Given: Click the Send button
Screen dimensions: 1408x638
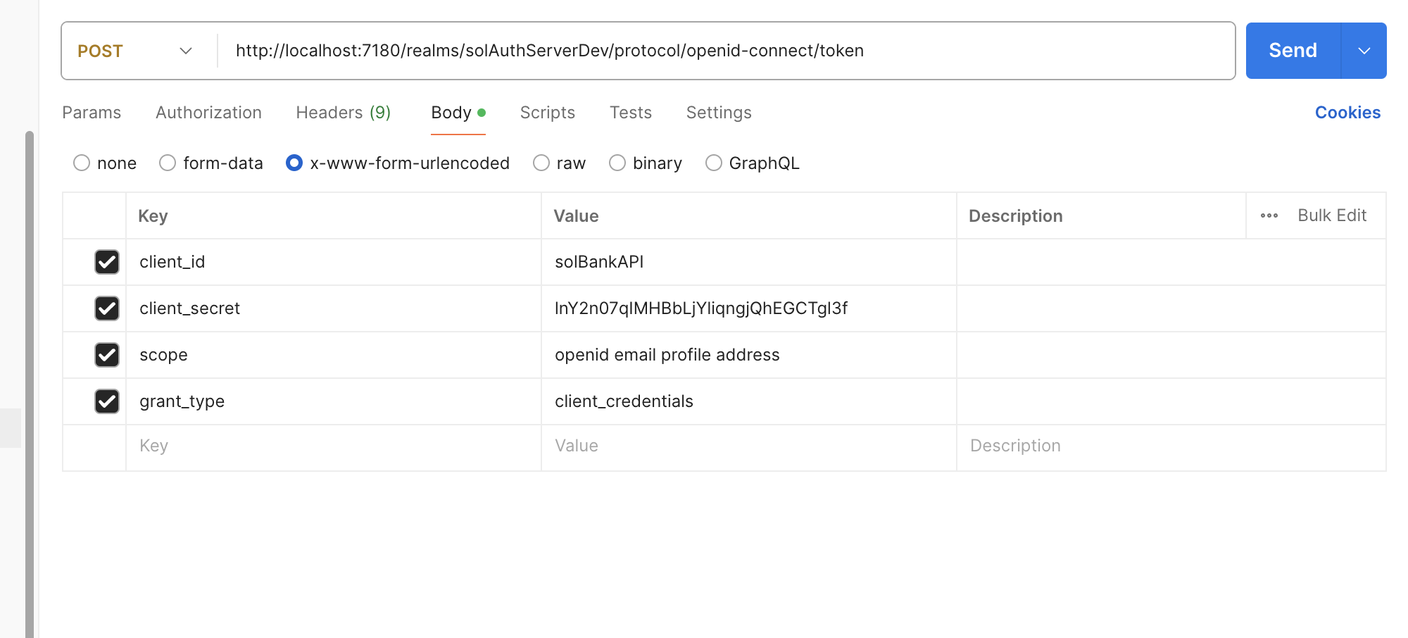Looking at the screenshot, I should coord(1293,51).
